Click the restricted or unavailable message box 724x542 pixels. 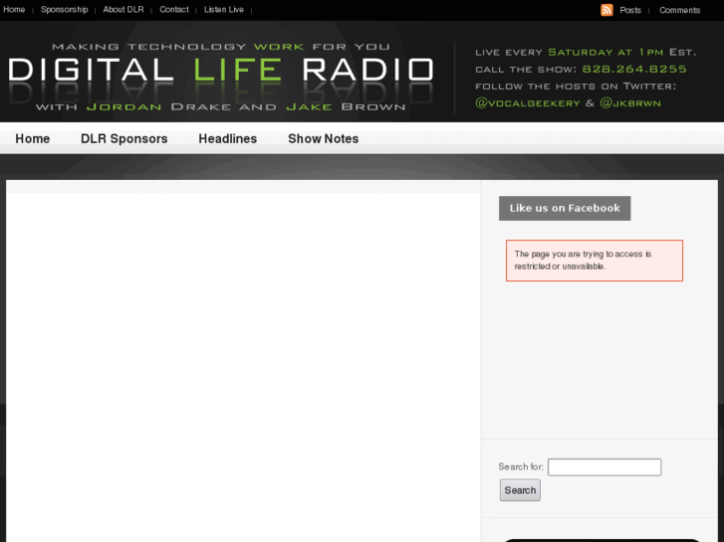(595, 261)
